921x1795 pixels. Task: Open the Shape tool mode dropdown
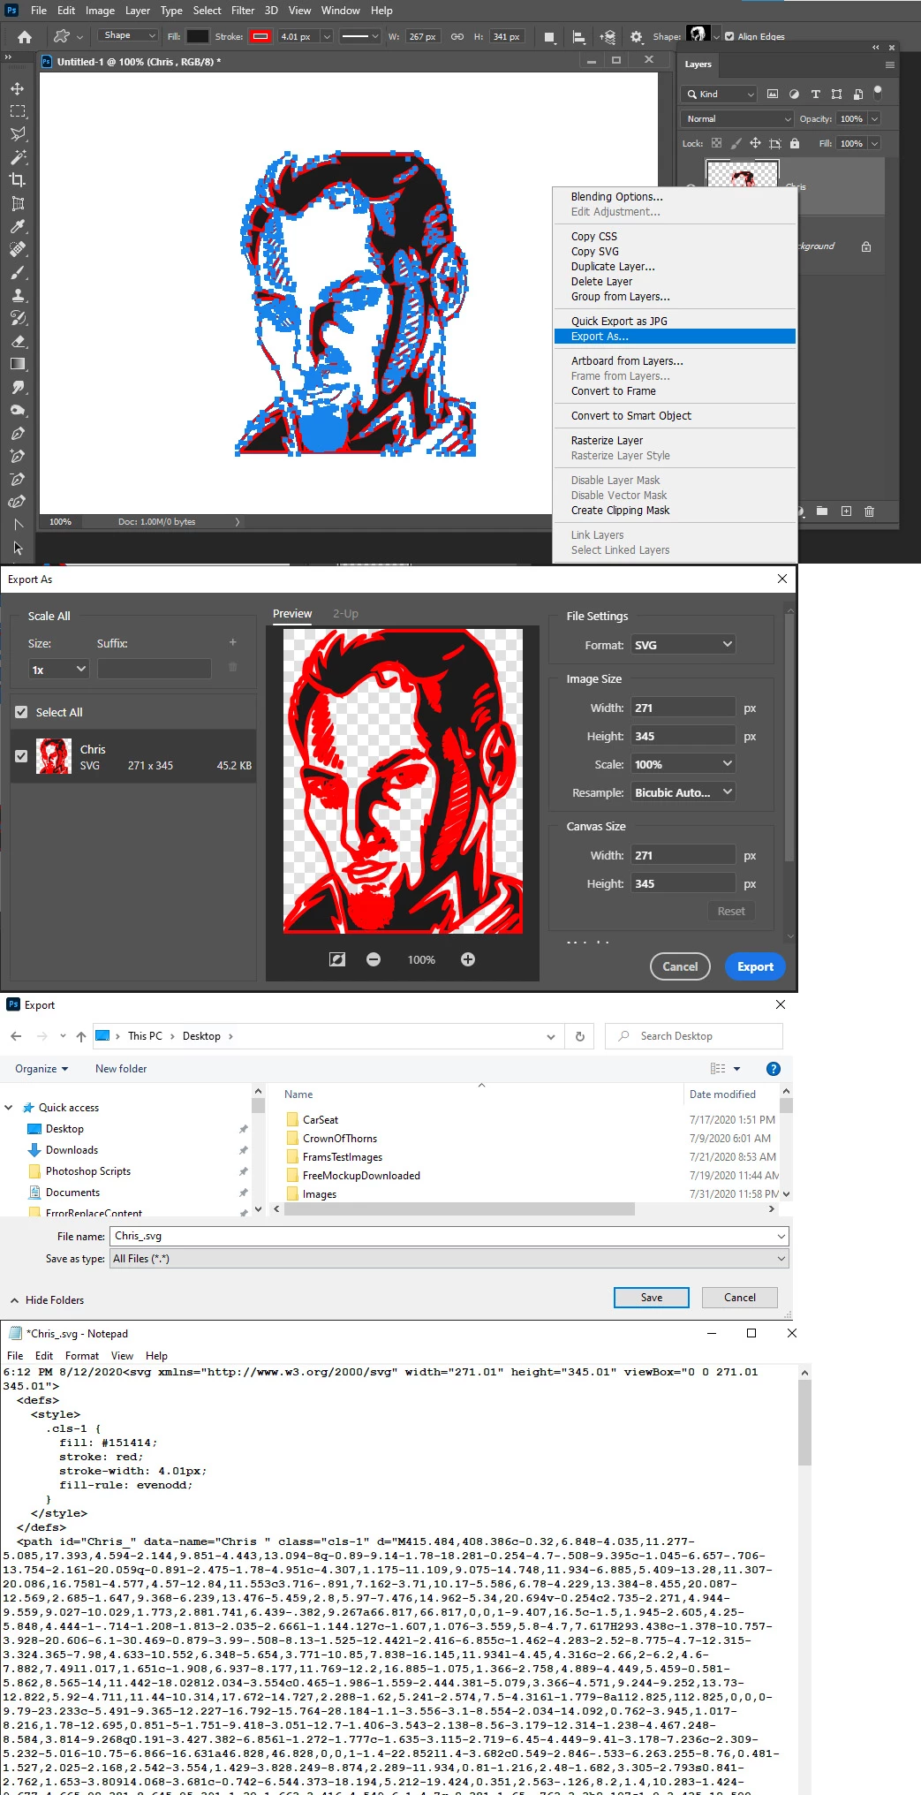(128, 35)
